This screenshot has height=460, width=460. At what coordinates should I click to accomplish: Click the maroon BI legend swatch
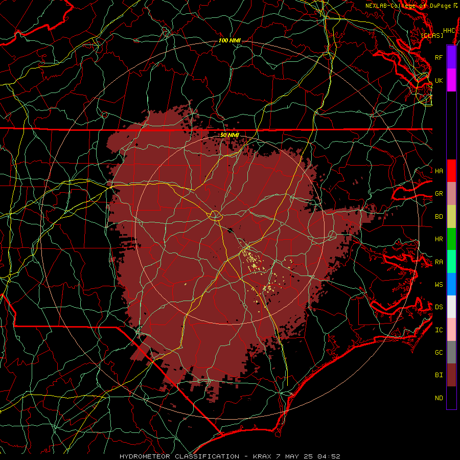coord(451,375)
